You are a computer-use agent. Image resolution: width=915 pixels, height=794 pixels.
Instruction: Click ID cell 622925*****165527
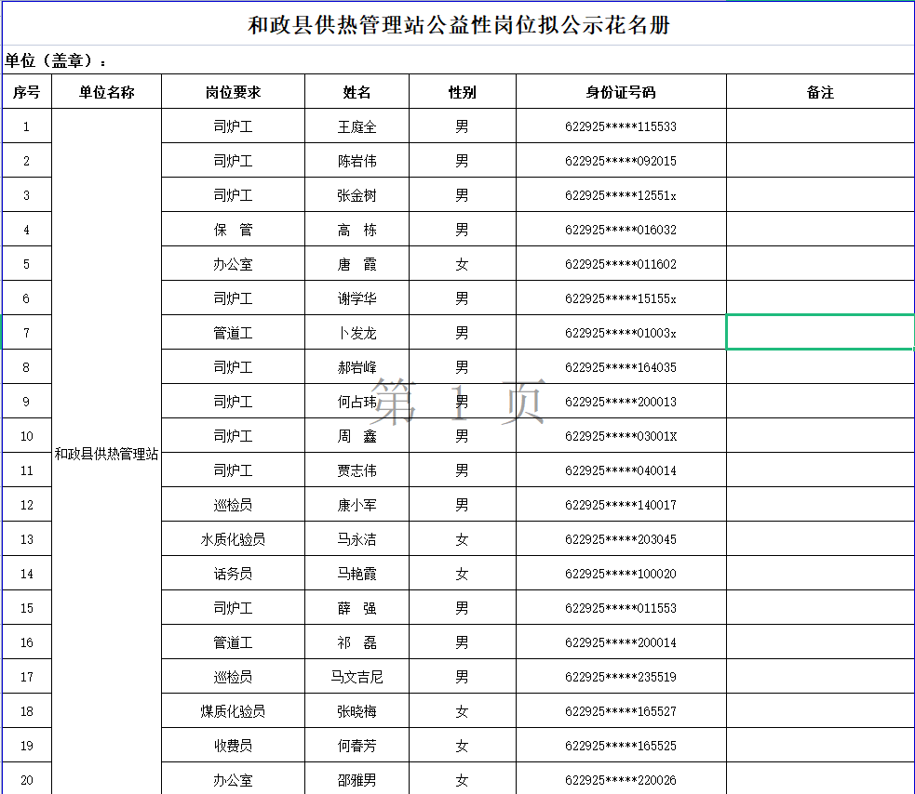(621, 710)
